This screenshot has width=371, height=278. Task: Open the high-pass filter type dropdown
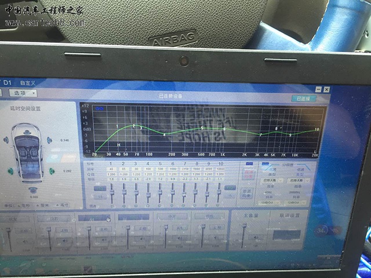coord(272,180)
